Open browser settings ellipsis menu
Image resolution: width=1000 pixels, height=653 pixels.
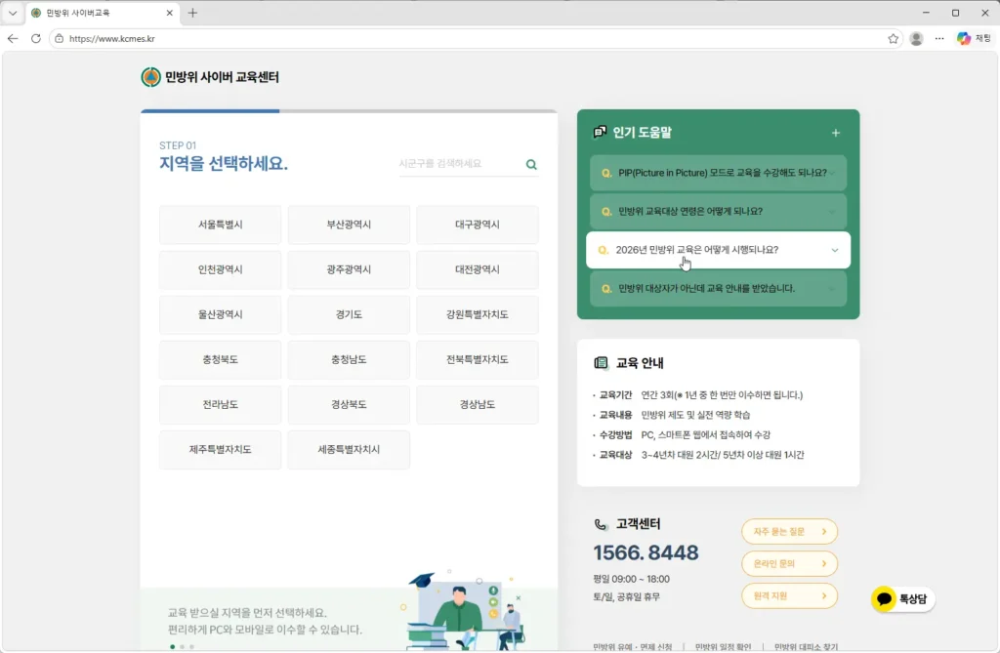coord(939,39)
